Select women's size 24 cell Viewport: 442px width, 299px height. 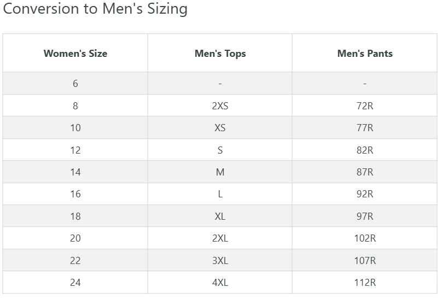pos(75,283)
